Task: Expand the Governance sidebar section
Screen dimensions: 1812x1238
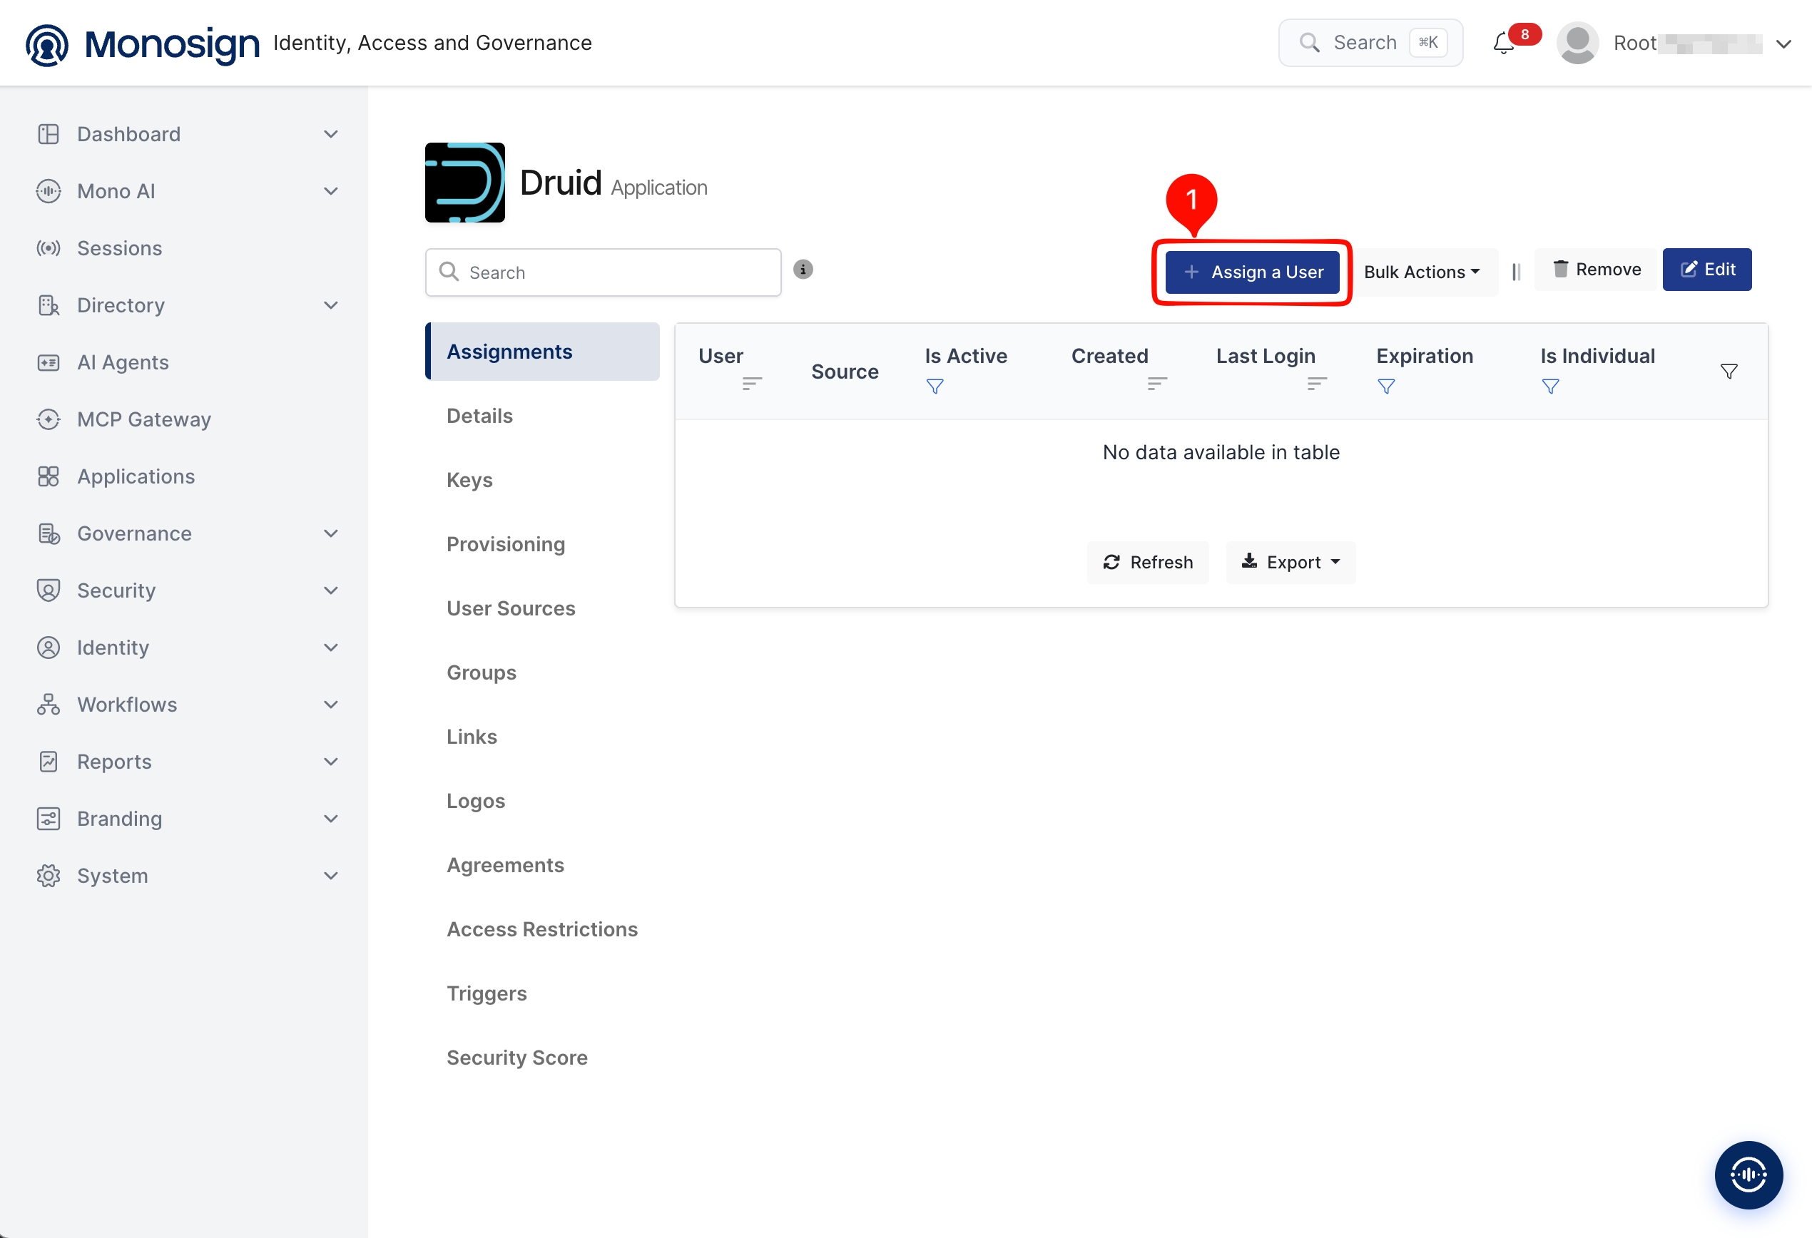Action: coord(187,533)
